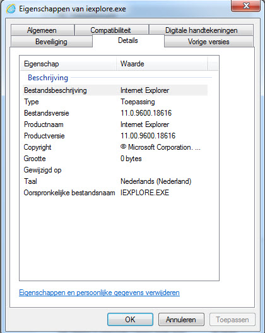The height and width of the screenshot is (333, 265).
Task: Select the Grootte row showing 0 bytes
Action: pos(115,159)
